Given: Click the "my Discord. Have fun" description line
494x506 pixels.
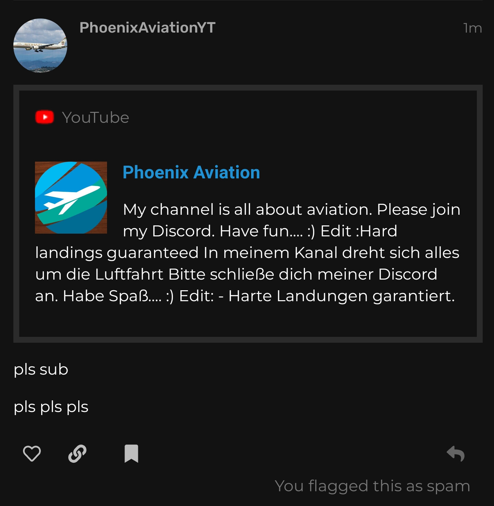Looking at the screenshot, I should (260, 231).
